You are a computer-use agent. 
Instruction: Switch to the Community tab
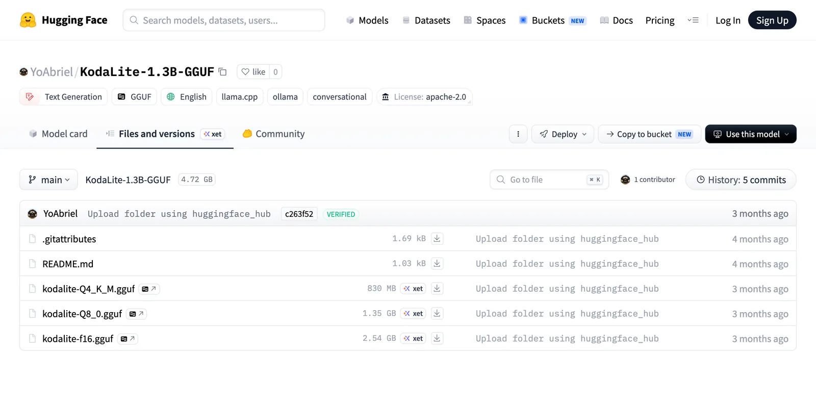274,134
